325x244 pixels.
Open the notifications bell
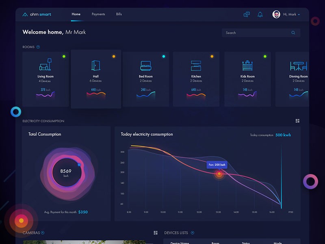[x=260, y=14]
